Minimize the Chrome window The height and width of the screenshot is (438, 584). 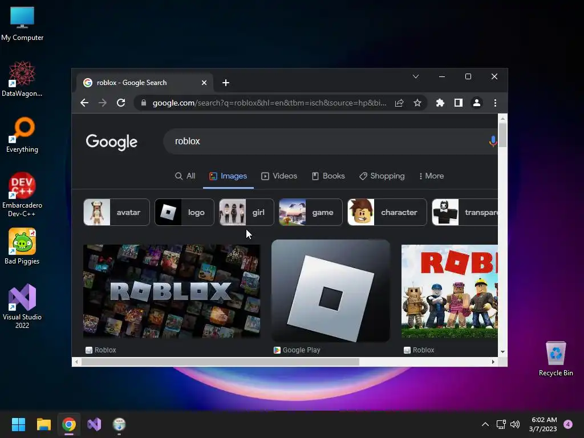[x=442, y=76]
